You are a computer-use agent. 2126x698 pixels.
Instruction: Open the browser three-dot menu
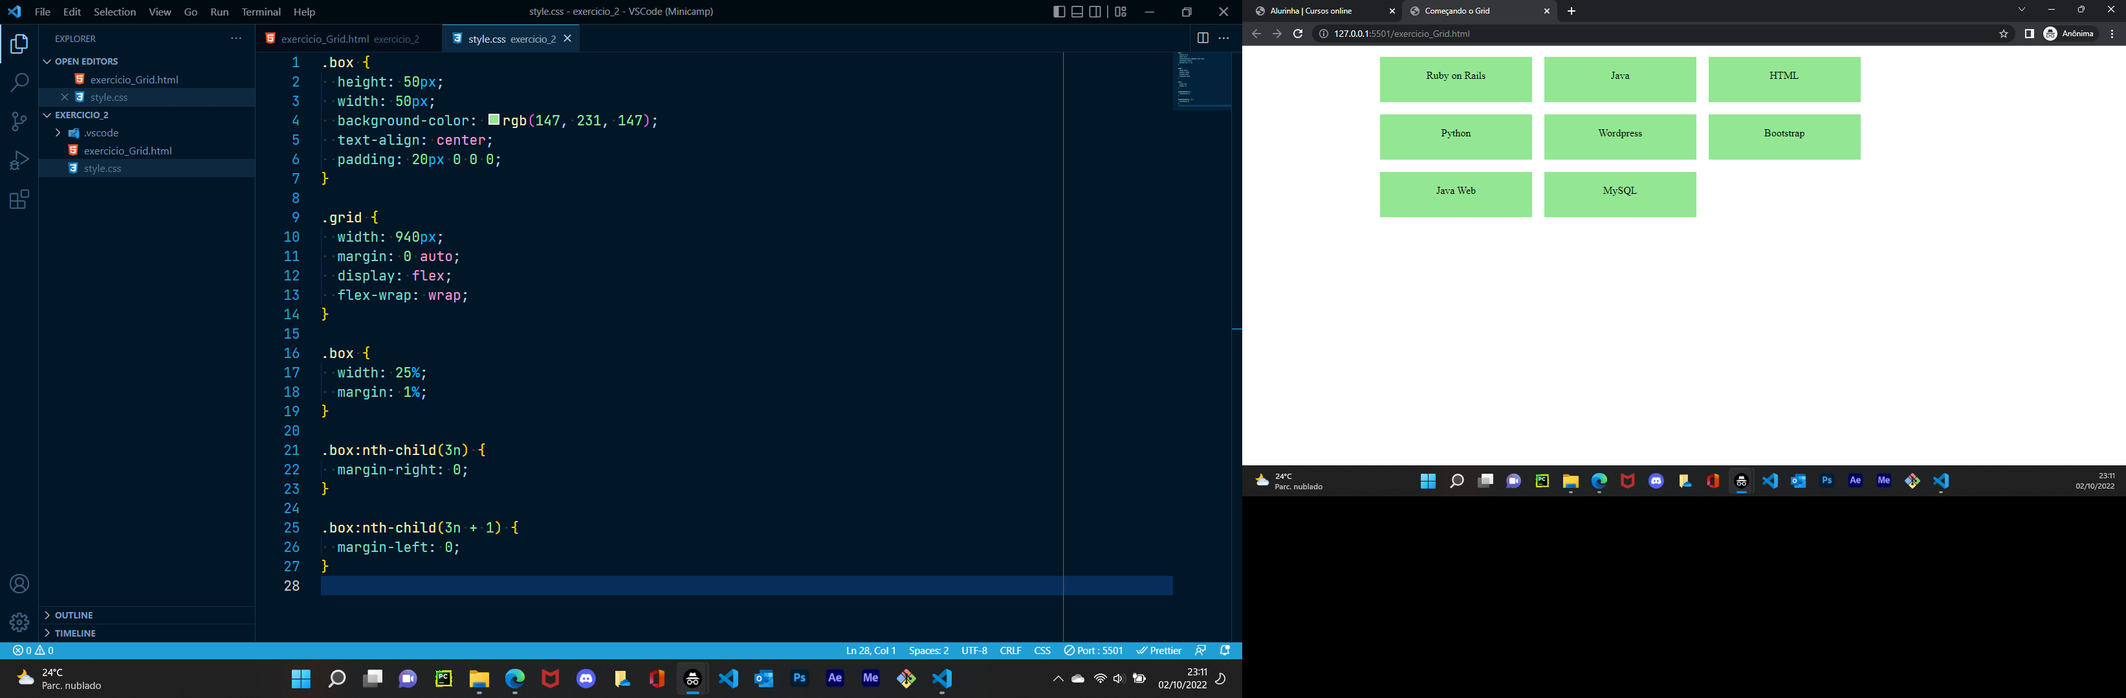pyautogui.click(x=2111, y=34)
